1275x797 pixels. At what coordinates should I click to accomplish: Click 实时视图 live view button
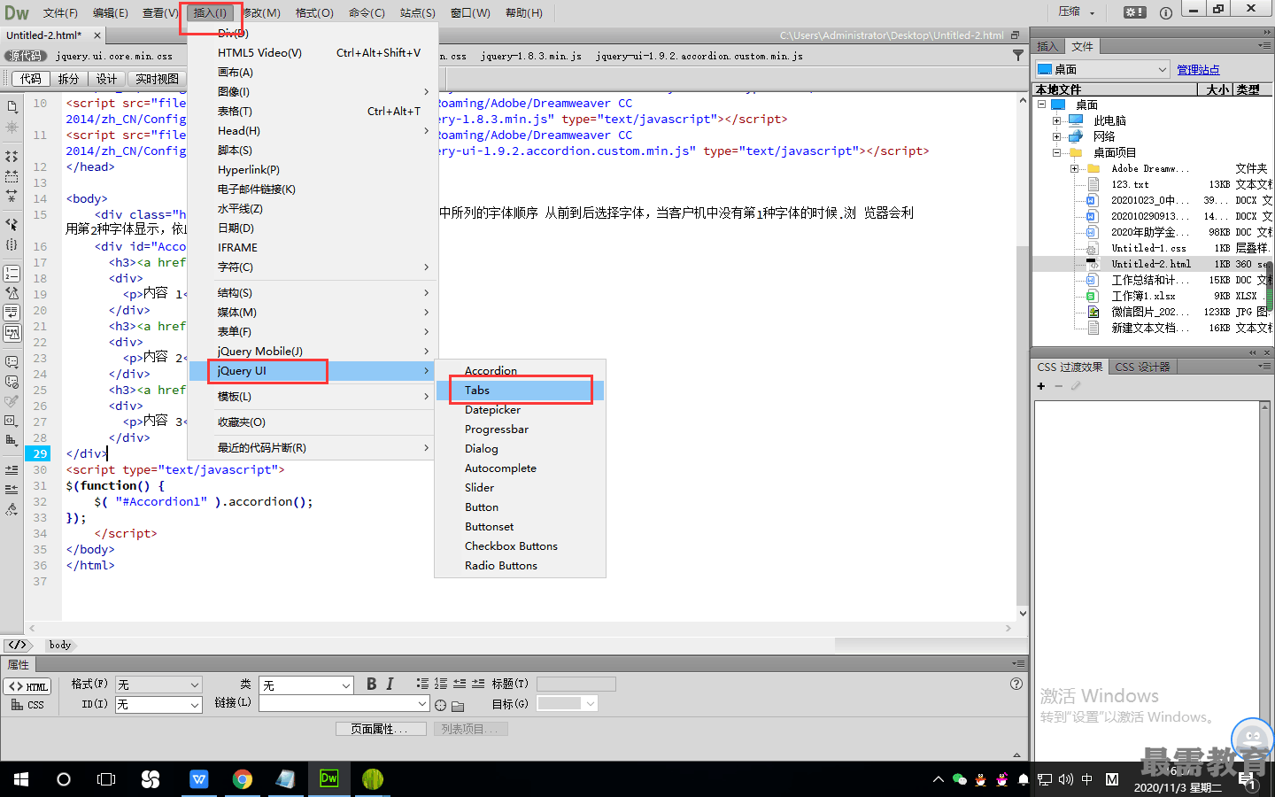pos(157,79)
